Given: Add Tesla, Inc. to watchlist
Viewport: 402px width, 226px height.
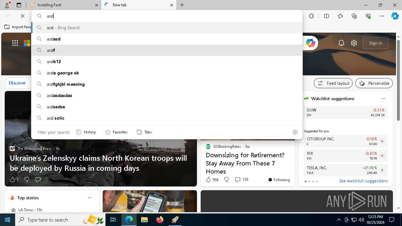Looking at the screenshot, I should pos(382,170).
